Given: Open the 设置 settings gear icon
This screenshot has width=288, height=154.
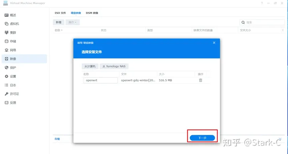Looking at the screenshot, I should pyautogui.click(x=6, y=76).
